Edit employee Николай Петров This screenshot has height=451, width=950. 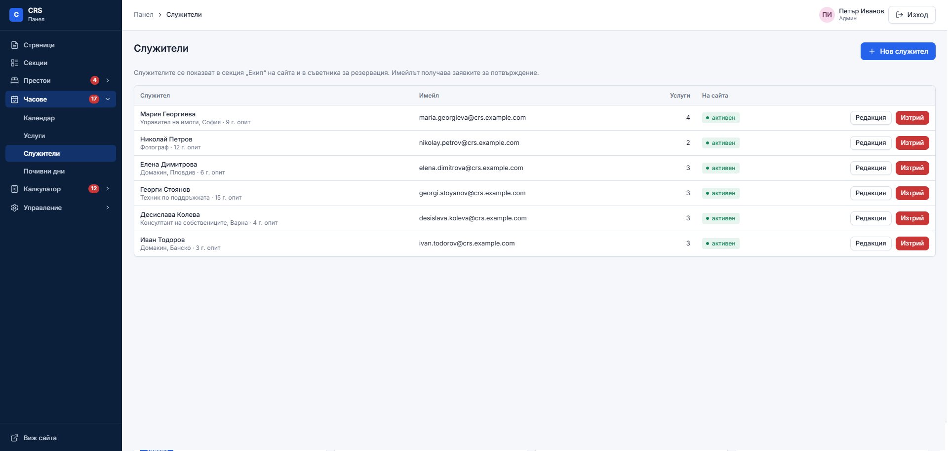coord(871,143)
